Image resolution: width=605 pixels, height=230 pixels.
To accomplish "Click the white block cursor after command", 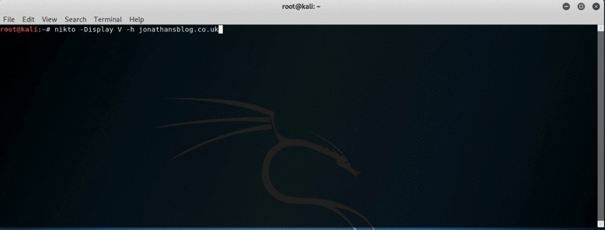I will pos(221,30).
